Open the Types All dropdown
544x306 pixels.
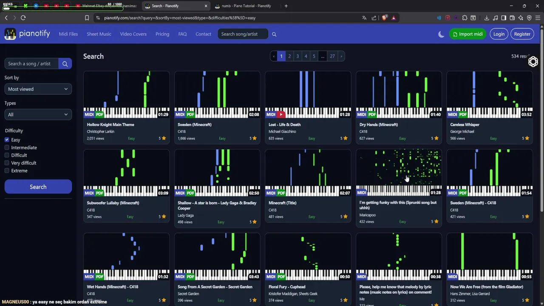pos(38,114)
